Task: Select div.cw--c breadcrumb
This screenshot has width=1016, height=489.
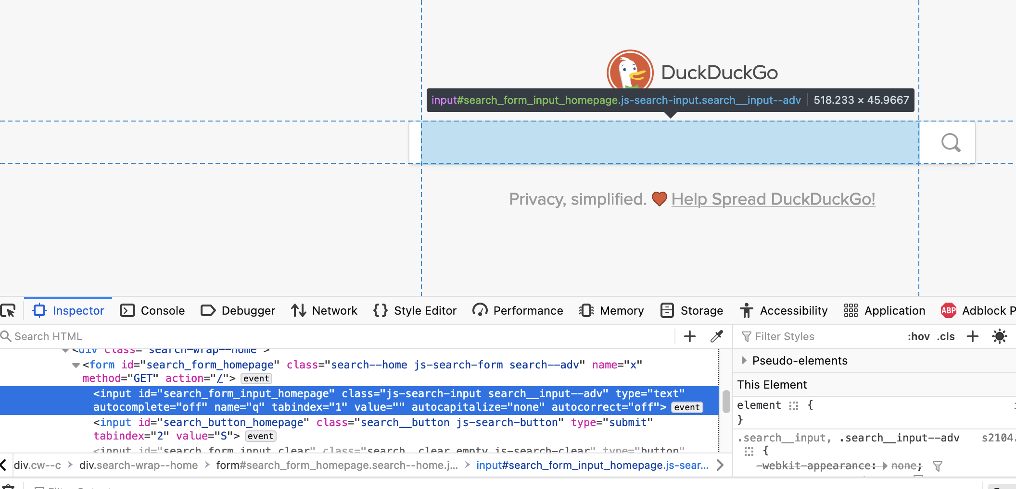Action: coord(38,465)
